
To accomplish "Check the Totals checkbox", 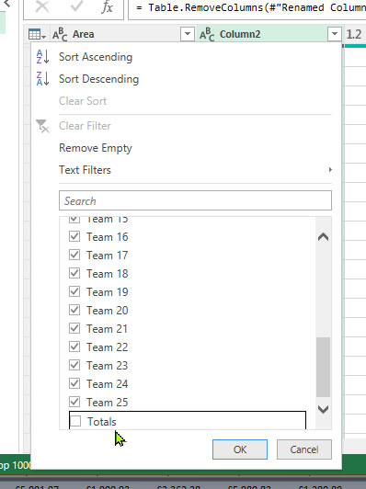I will tap(75, 421).
